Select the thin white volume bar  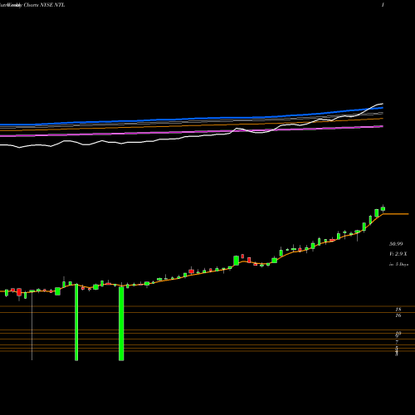pyautogui.click(x=32, y=325)
